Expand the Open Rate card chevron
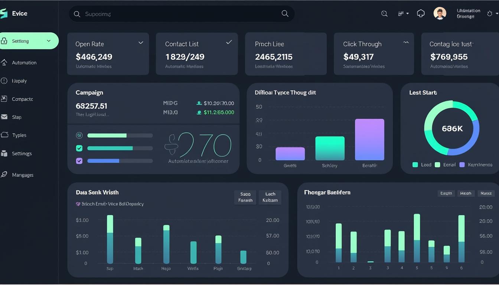 coord(141,43)
